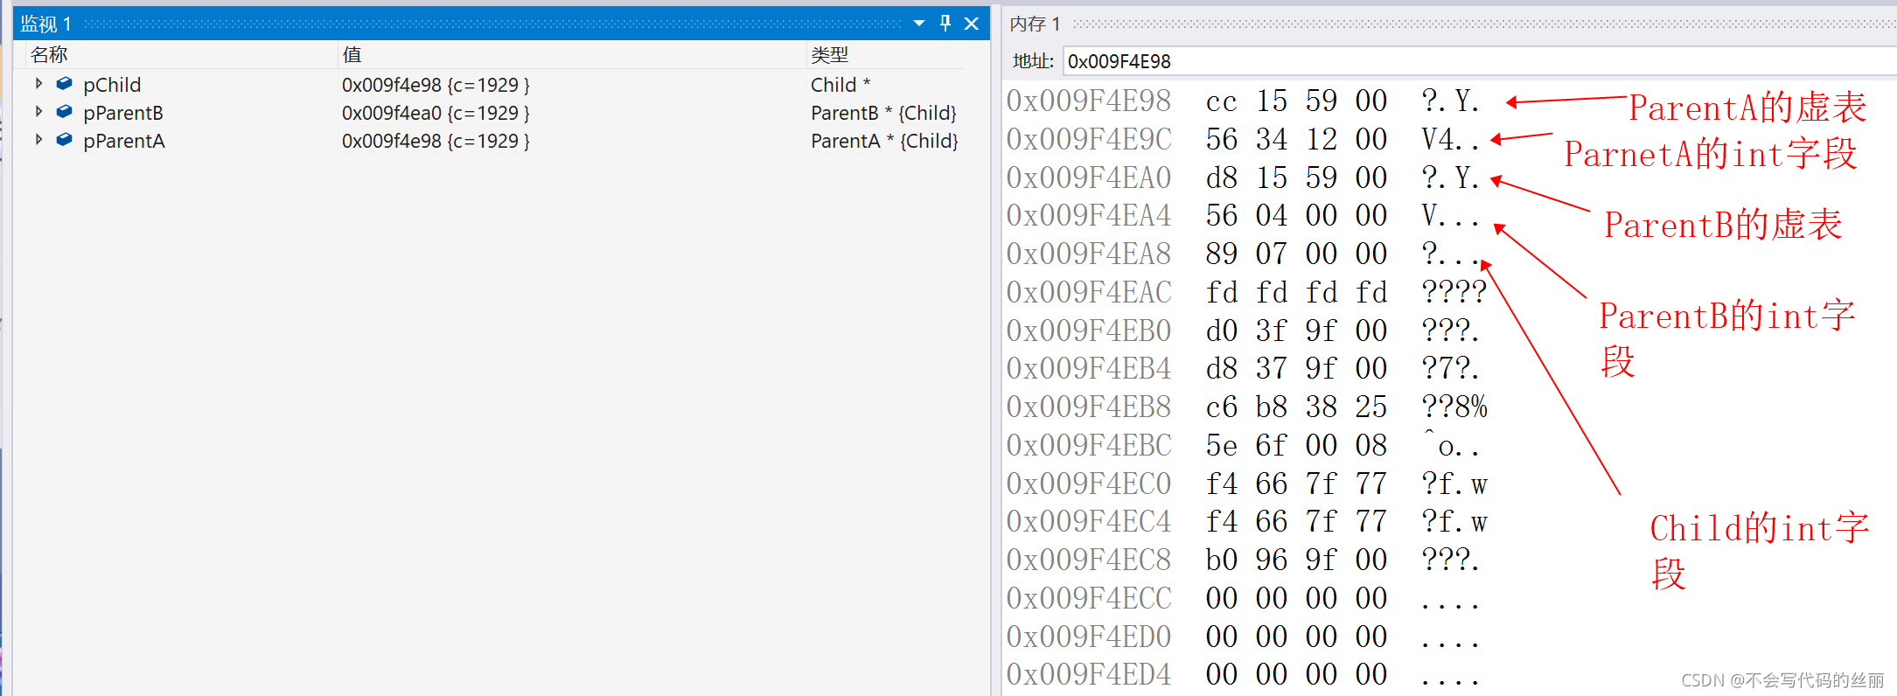Click the bytes 'fd fd fd fd'
The height and width of the screenshot is (696, 1897).
(x=1296, y=292)
